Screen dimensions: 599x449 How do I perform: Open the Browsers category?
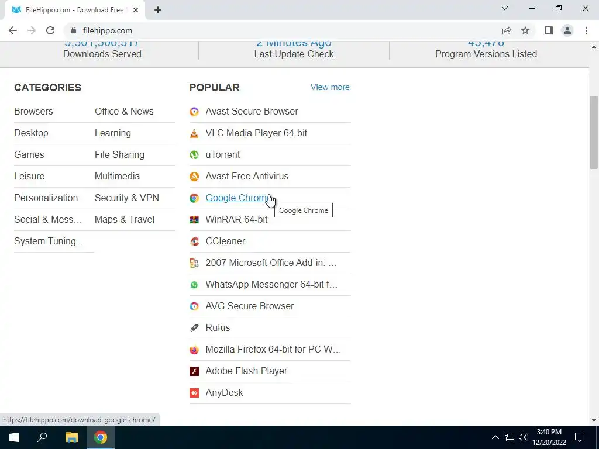(x=33, y=112)
